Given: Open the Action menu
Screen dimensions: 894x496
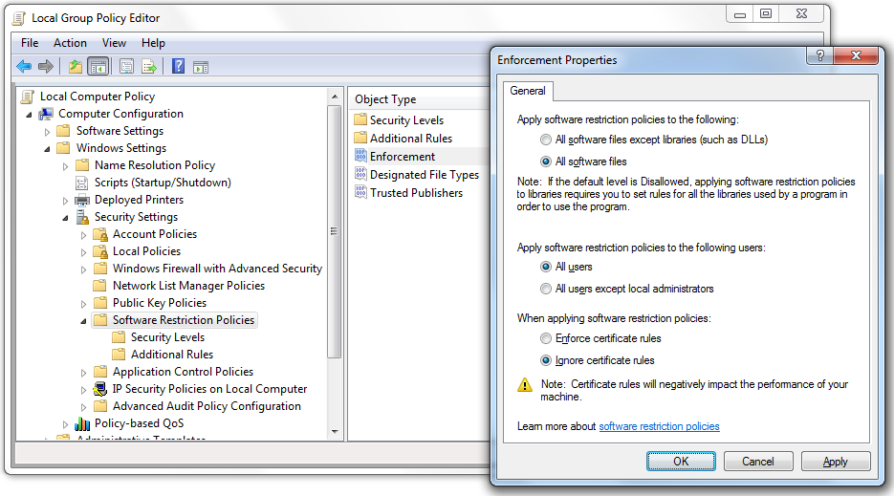Looking at the screenshot, I should point(70,43).
